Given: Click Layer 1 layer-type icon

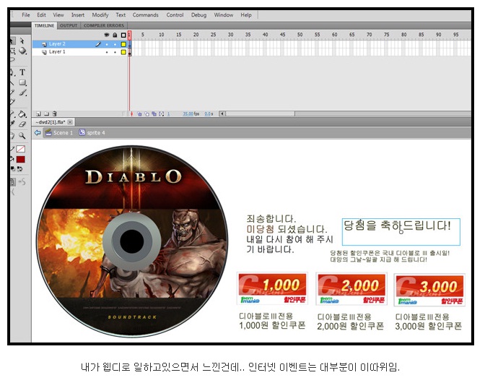Looking at the screenshot, I should 44,52.
